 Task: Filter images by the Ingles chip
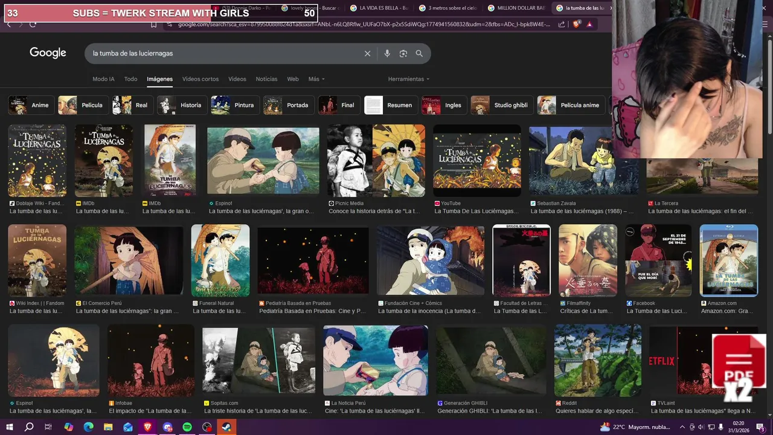tap(444, 105)
